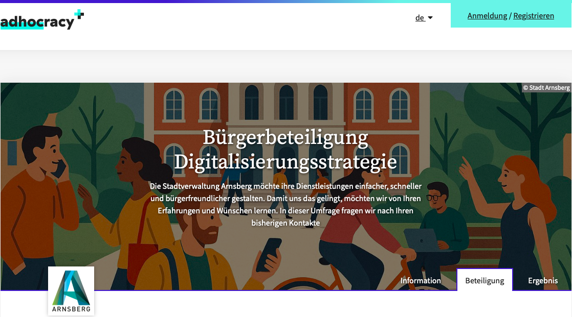Click the ARNSBERG text under the logo
This screenshot has width=572, height=317.
pyautogui.click(x=71, y=309)
